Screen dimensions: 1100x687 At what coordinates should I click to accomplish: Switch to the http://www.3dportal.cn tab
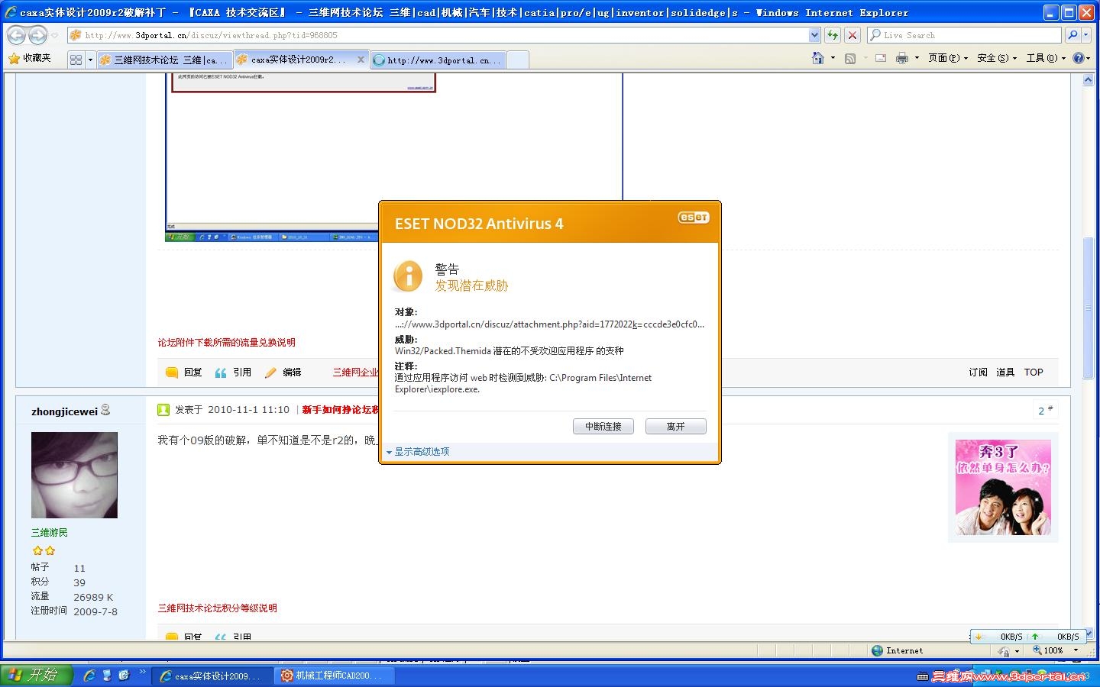437,60
